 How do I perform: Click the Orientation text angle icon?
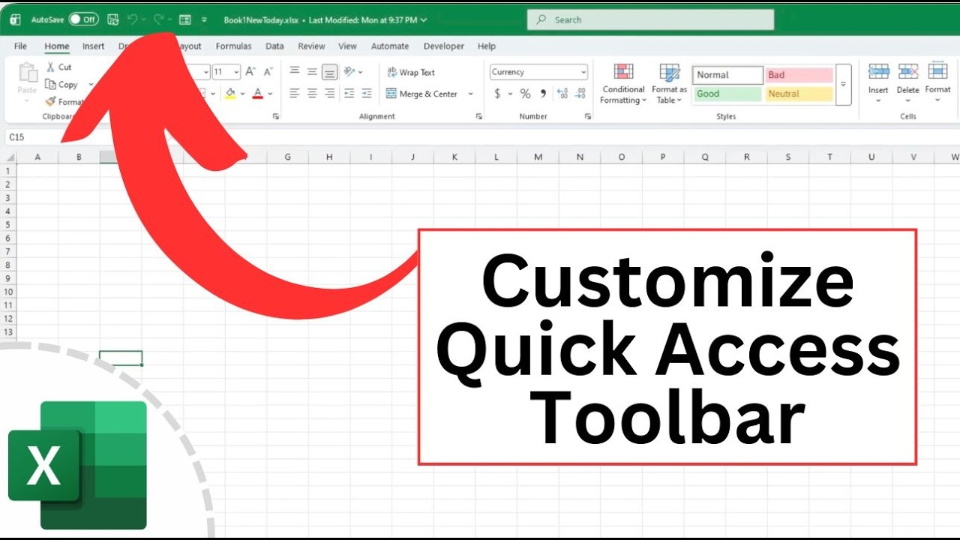[x=349, y=72]
